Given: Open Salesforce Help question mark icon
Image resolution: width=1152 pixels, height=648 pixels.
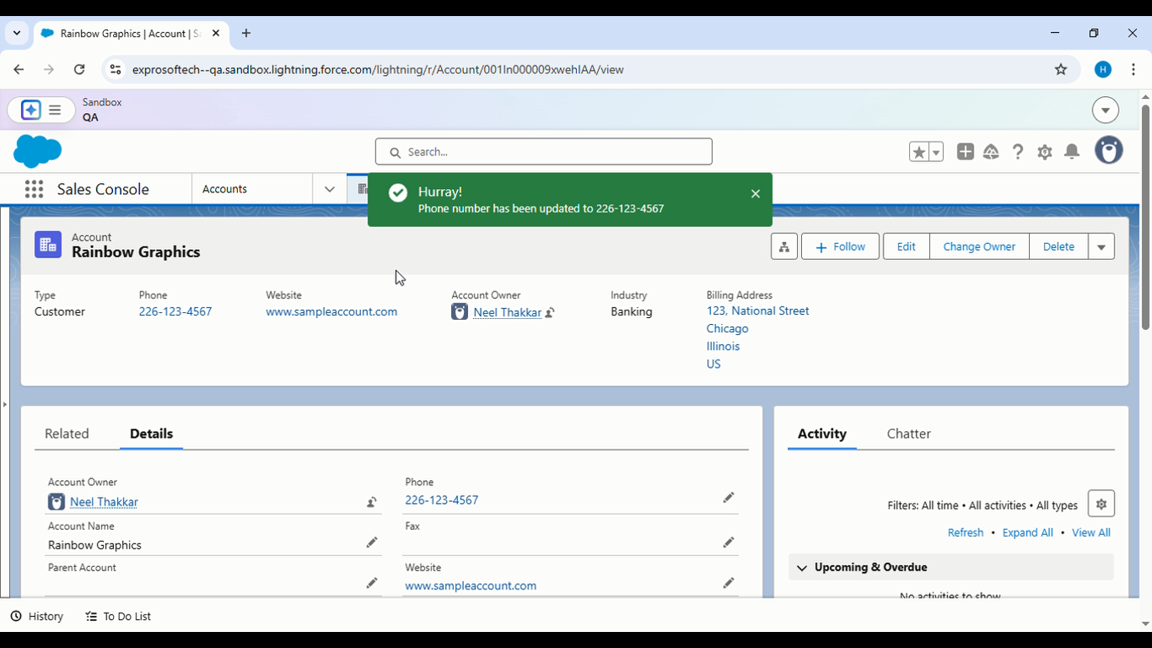Looking at the screenshot, I should (1018, 152).
